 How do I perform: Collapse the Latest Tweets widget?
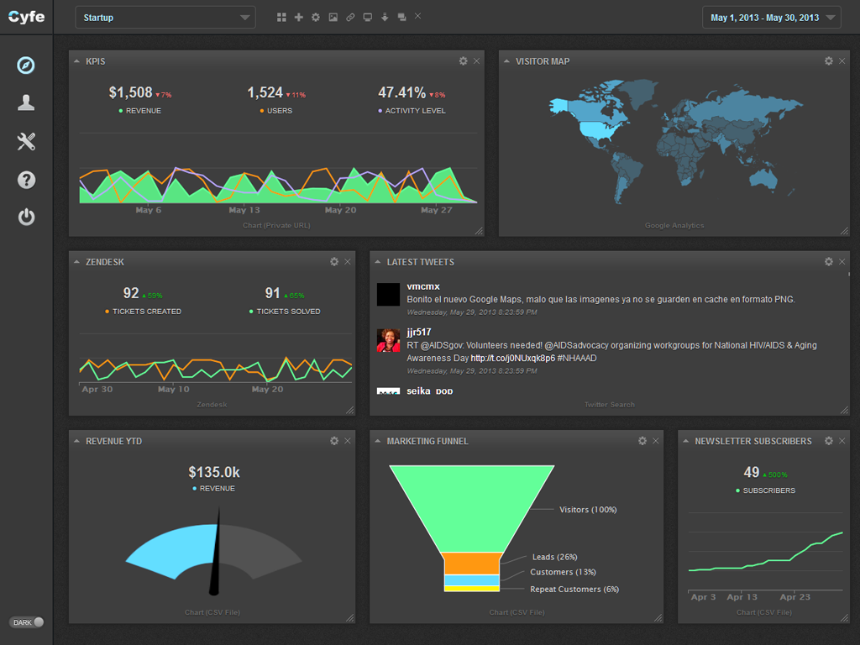[378, 262]
